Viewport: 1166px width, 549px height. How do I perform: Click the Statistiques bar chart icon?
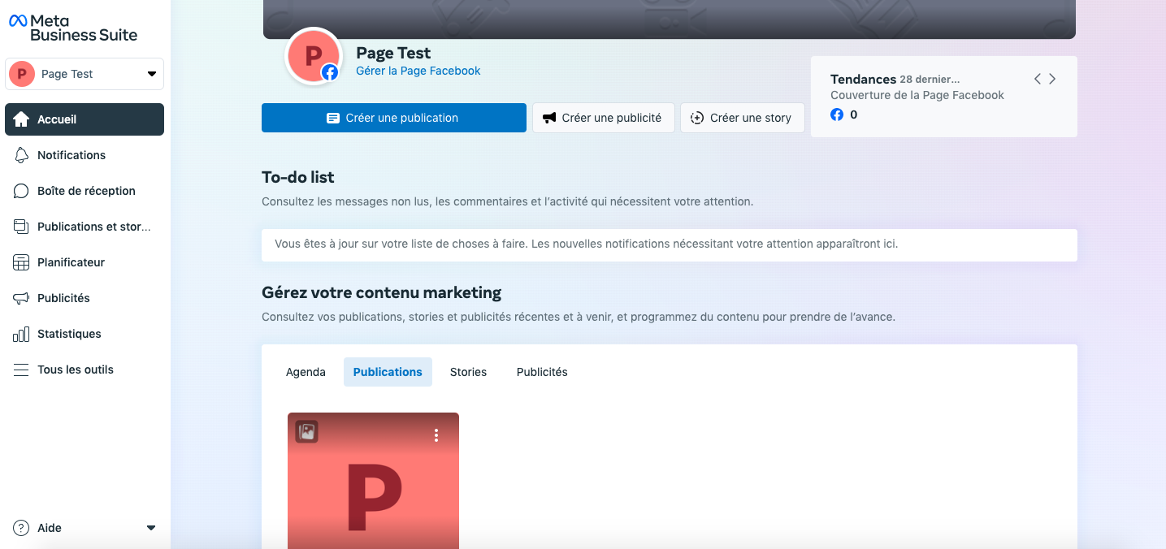[22, 334]
